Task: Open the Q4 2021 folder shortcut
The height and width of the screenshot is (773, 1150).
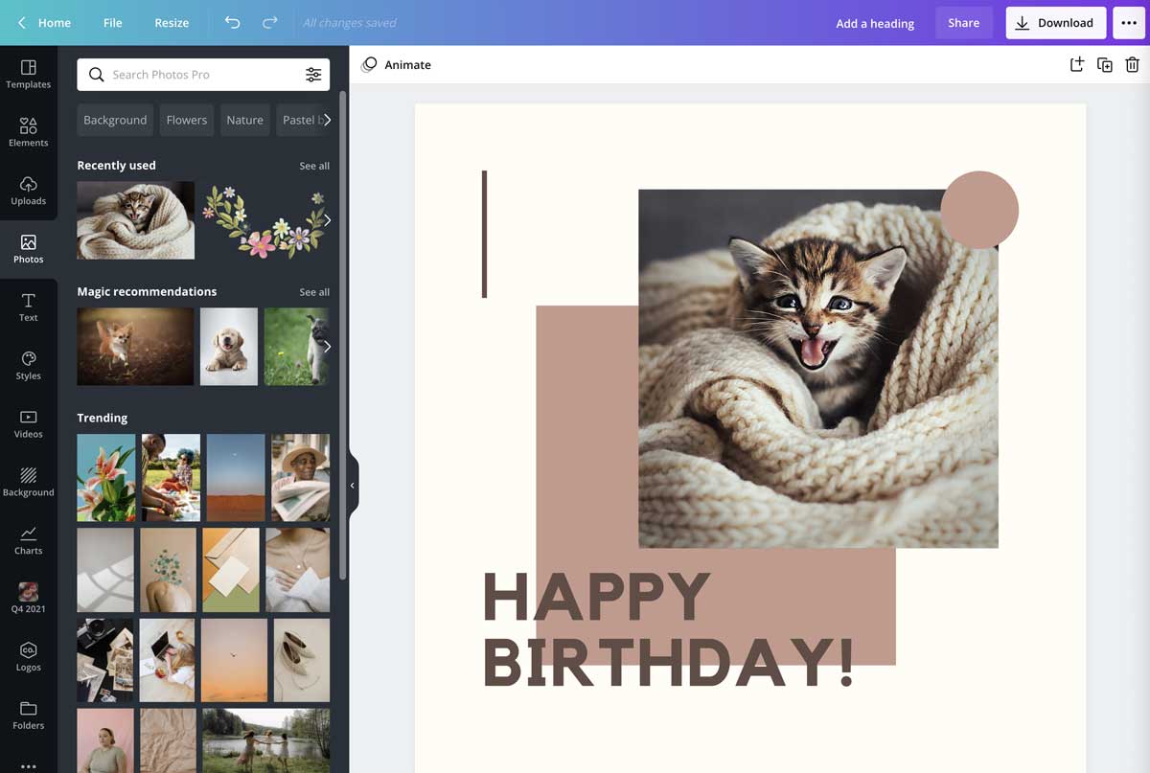Action: pos(28,599)
